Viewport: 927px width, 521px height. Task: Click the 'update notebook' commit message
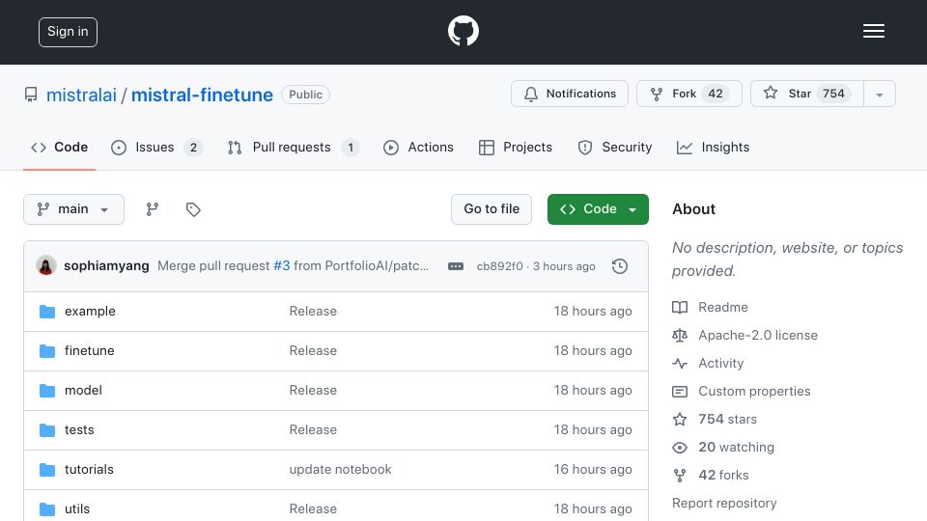tap(340, 470)
